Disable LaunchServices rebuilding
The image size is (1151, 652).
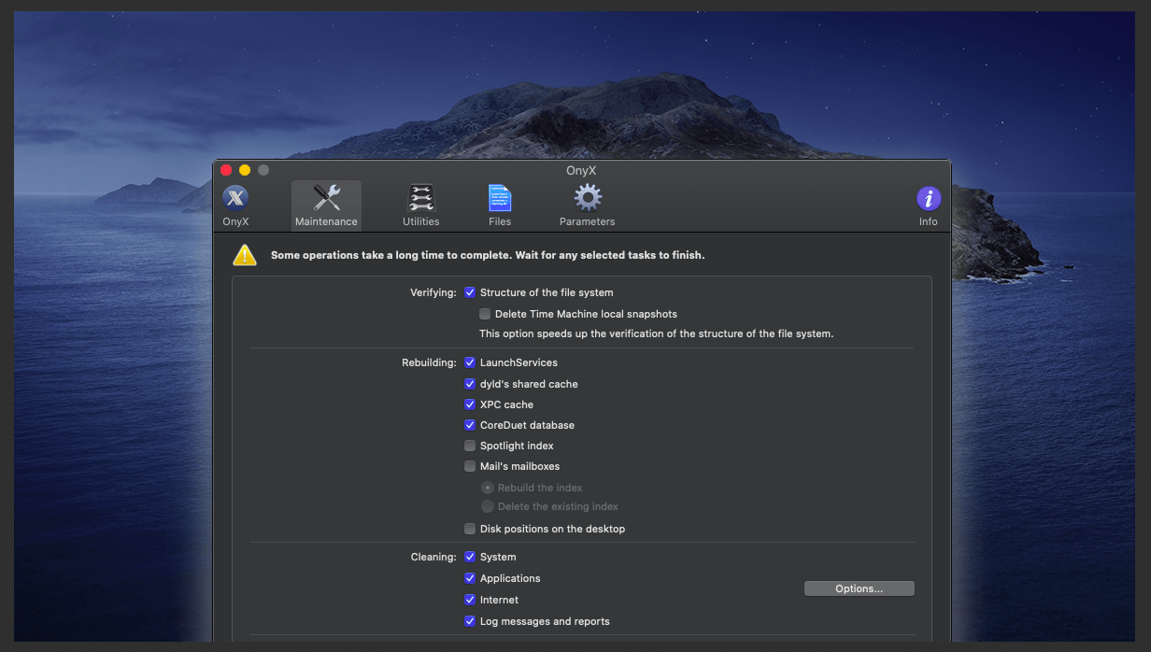(x=470, y=362)
